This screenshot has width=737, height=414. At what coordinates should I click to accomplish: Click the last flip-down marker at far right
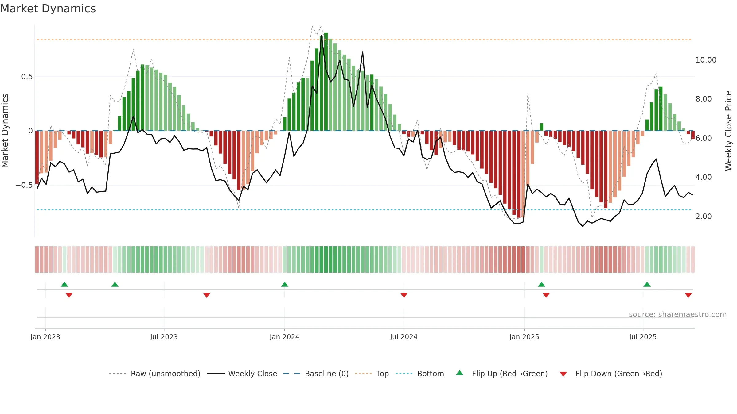pyautogui.click(x=688, y=295)
